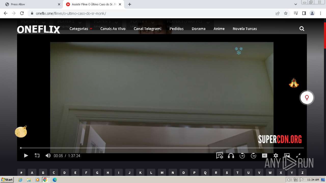Filter titles by letter C
This screenshot has height=183, width=326.
(54, 173)
